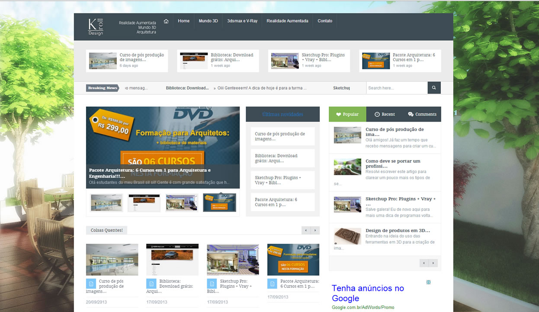
Task: Open Realidade Aumentada menu item
Action: [287, 21]
